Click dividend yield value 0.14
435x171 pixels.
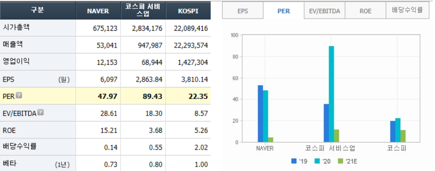click(111, 147)
